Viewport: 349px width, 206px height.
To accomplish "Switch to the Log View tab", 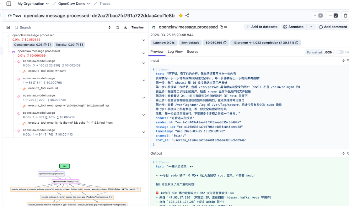I will click(x=175, y=52).
